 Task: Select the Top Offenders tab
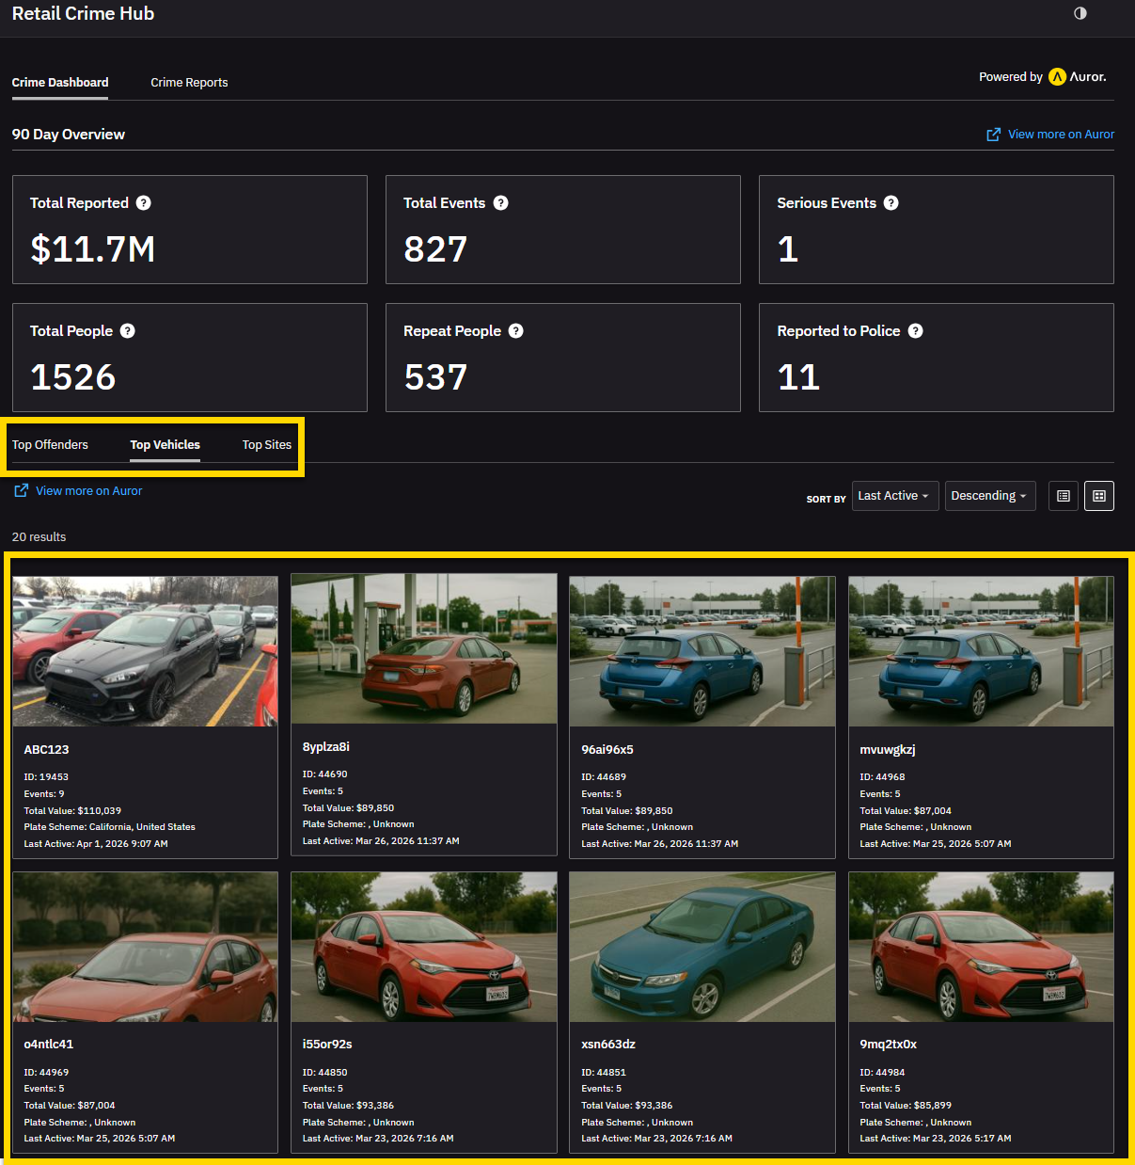pos(50,445)
